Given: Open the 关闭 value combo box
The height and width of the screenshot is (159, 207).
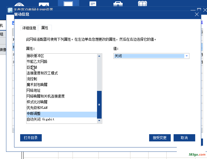Looking at the screenshot, I should point(149,56).
